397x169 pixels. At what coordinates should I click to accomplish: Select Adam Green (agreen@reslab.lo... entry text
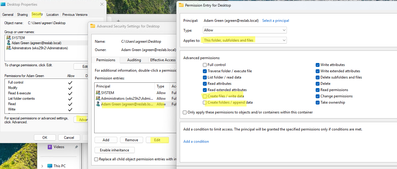pyautogui.click(x=128, y=104)
